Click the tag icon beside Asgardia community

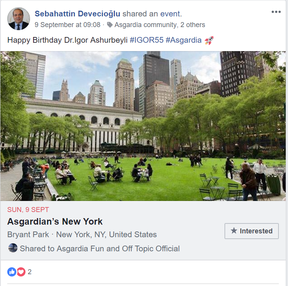tap(110, 25)
